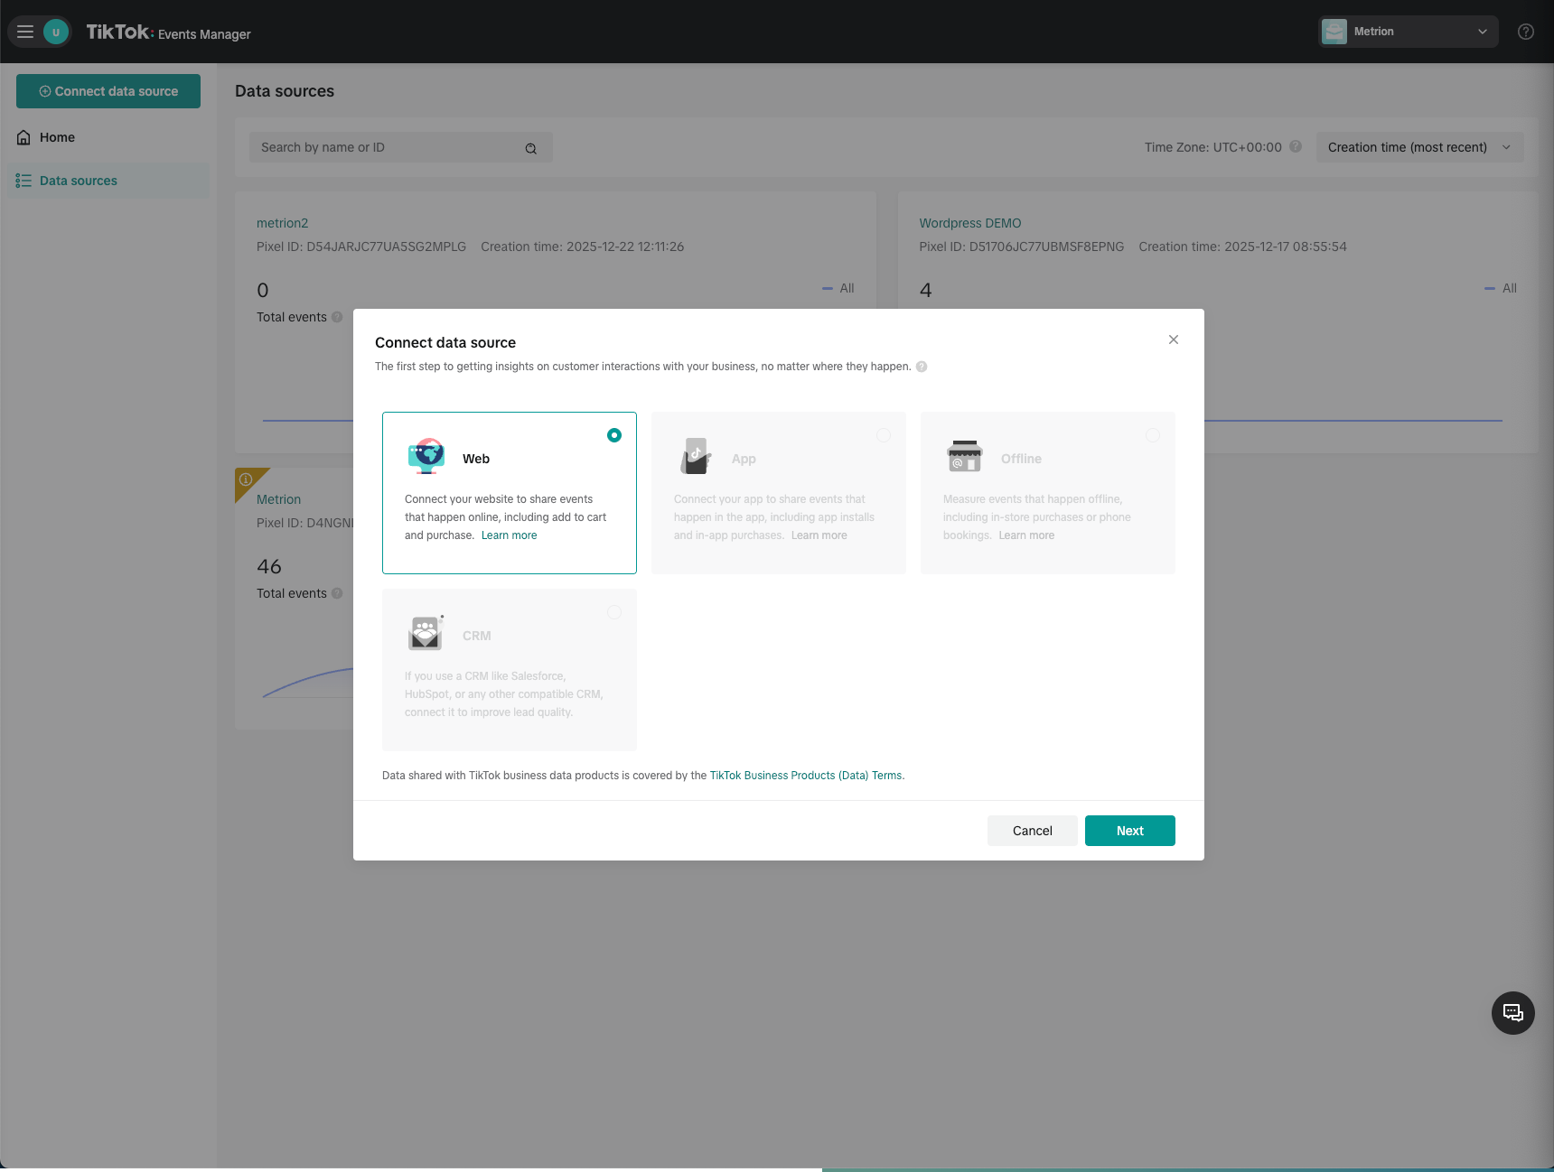Image resolution: width=1554 pixels, height=1172 pixels.
Task: Click the search magnifier icon
Action: 531,148
